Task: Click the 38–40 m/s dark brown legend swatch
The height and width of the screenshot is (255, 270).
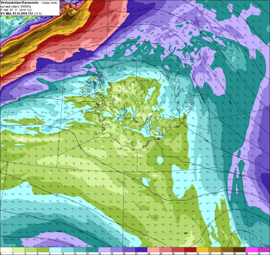Action: 239,250
